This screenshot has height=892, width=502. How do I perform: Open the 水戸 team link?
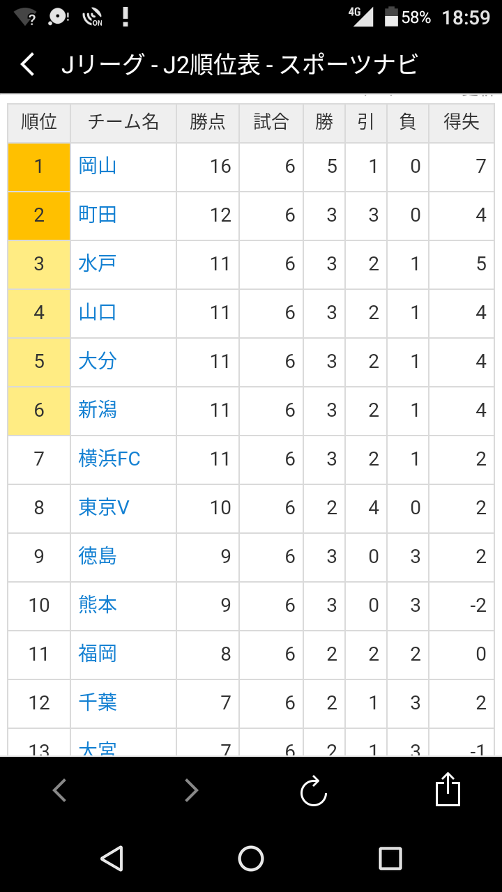pos(98,264)
